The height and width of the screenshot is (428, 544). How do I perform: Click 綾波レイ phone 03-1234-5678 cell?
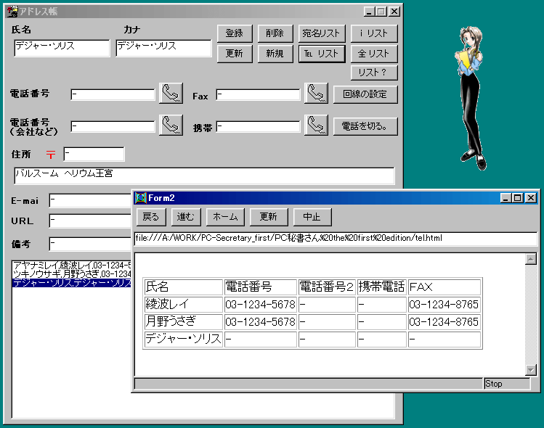[260, 304]
